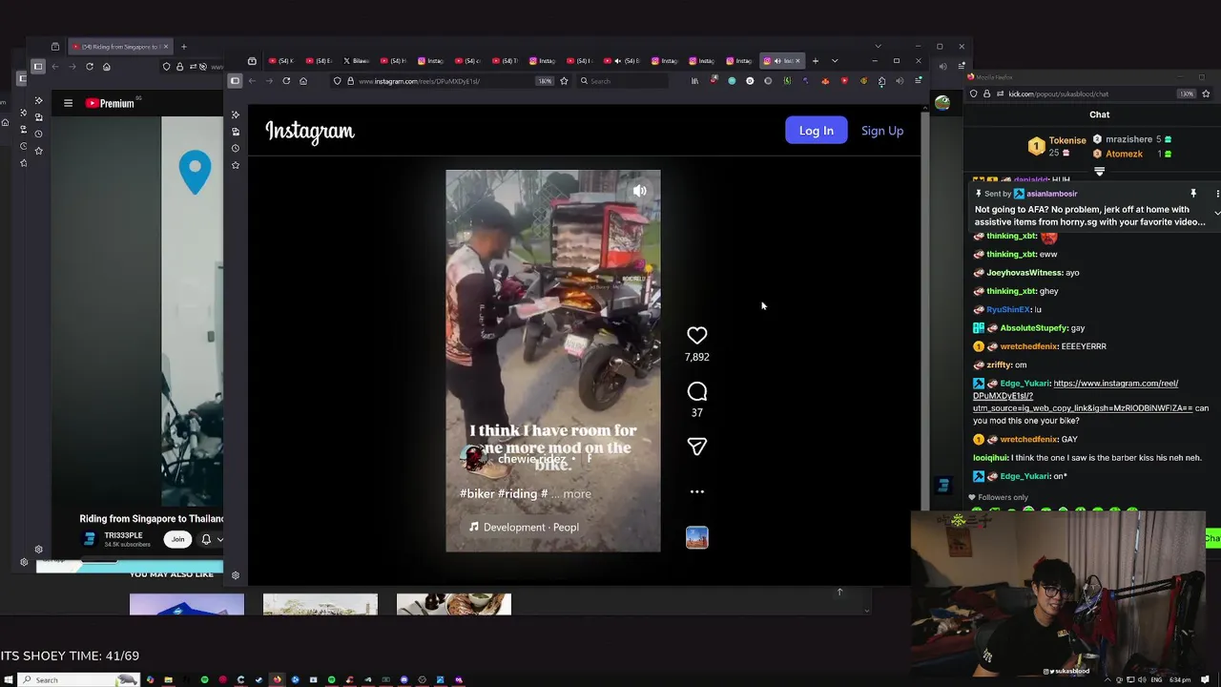1221x687 pixels.
Task: Open the reel comments bubble icon
Action: coord(697,391)
